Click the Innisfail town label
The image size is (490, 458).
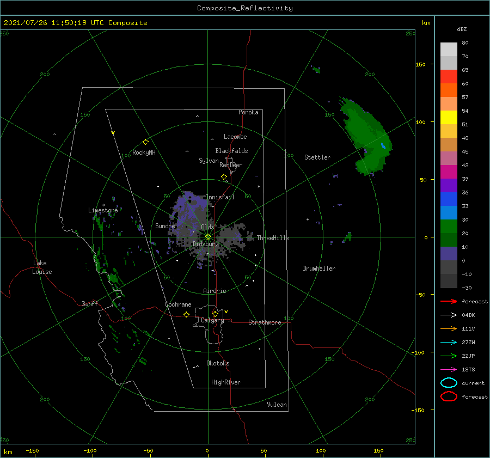[220, 197]
